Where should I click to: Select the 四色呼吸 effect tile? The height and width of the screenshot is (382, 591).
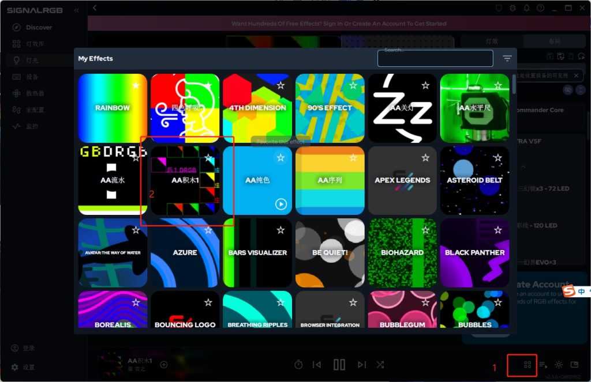click(185, 108)
